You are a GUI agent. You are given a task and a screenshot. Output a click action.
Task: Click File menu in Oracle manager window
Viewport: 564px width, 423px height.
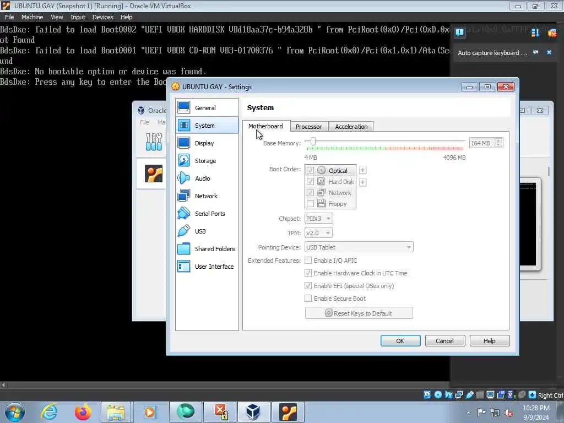tap(144, 122)
